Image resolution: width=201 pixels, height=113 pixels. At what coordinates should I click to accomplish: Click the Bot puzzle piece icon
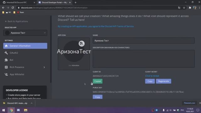[6, 60]
